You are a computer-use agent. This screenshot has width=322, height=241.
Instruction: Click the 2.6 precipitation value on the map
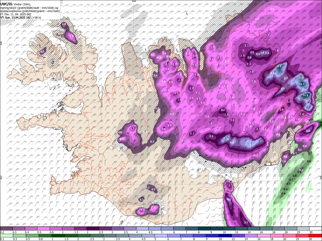click(179, 100)
